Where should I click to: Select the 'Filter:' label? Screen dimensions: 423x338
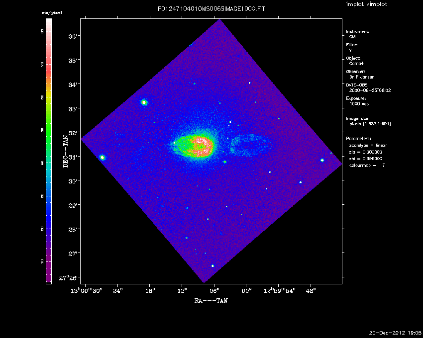click(x=352, y=45)
